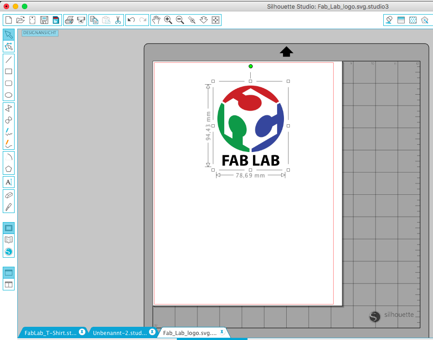Close the FabLab_T-Shirt tab
This screenshot has height=340, width=433.
point(82,332)
